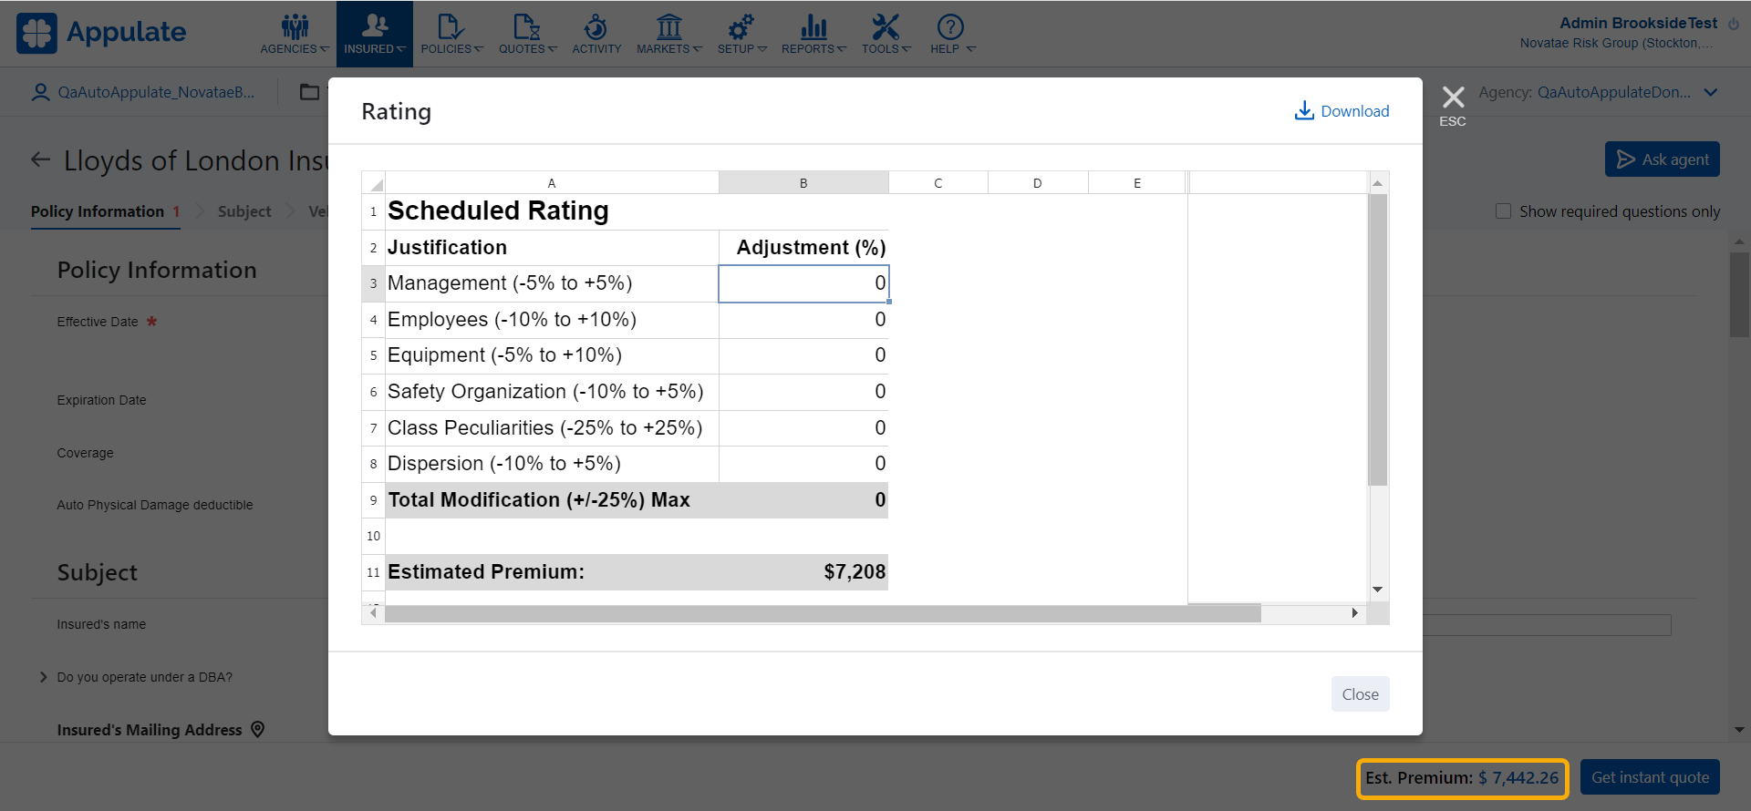
Task: Open the Reports bar chart icon
Action: click(813, 27)
